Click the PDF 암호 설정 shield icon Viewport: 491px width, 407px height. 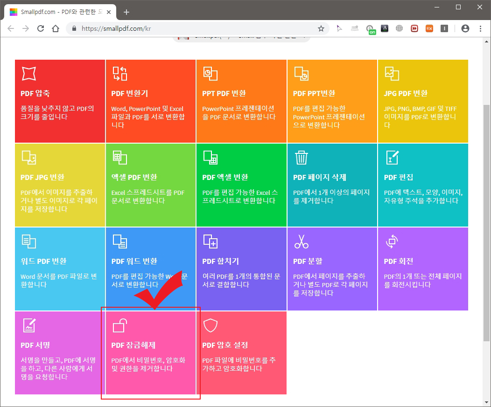pos(210,325)
